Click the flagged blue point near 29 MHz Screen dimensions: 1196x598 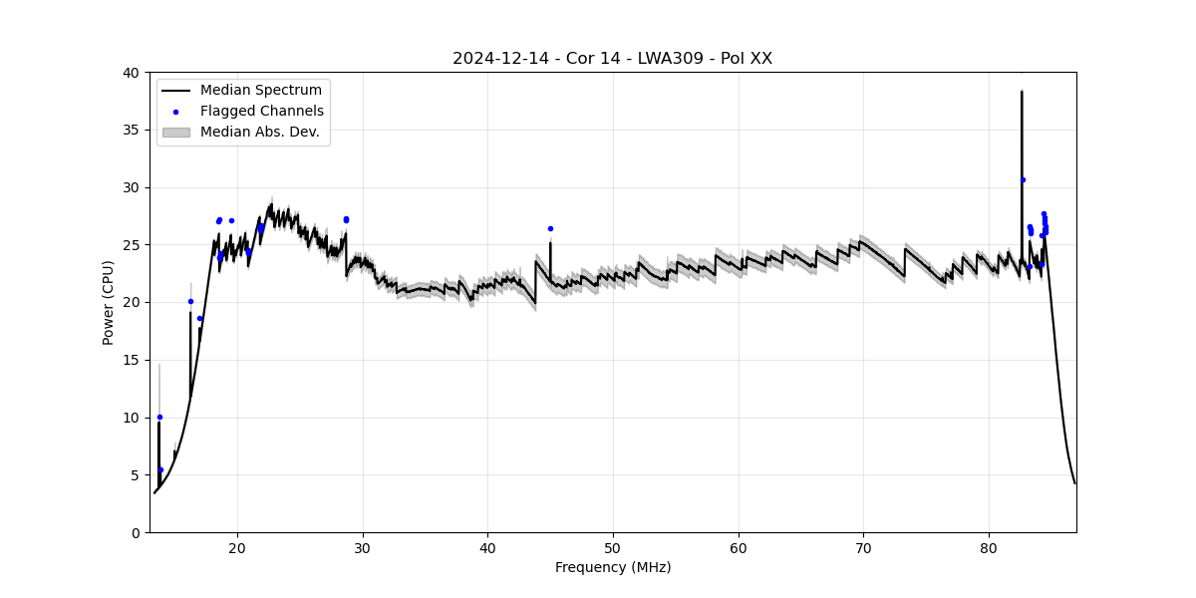point(346,219)
